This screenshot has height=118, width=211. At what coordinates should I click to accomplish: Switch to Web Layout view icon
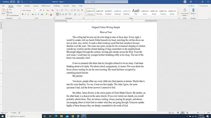point(187,113)
